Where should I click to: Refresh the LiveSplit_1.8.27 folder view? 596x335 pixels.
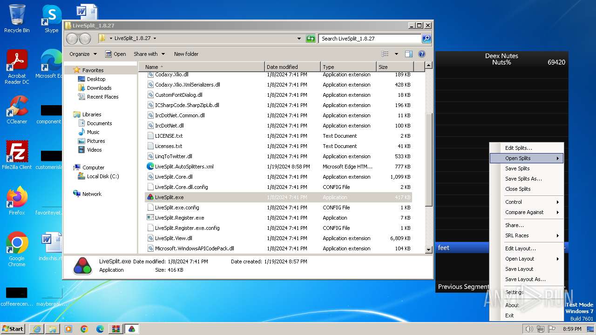pyautogui.click(x=311, y=39)
